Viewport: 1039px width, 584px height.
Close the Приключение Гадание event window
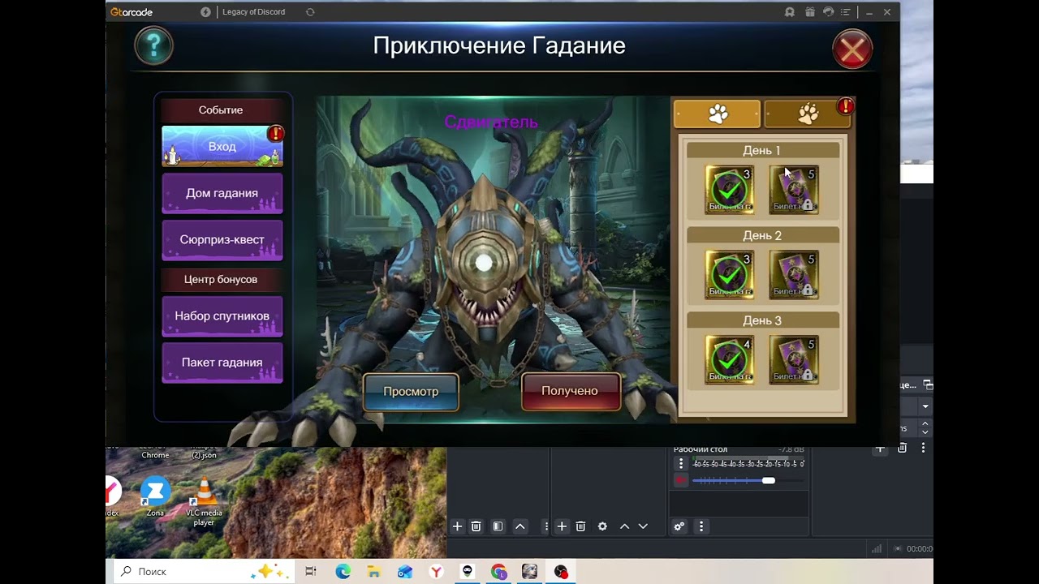tap(852, 50)
